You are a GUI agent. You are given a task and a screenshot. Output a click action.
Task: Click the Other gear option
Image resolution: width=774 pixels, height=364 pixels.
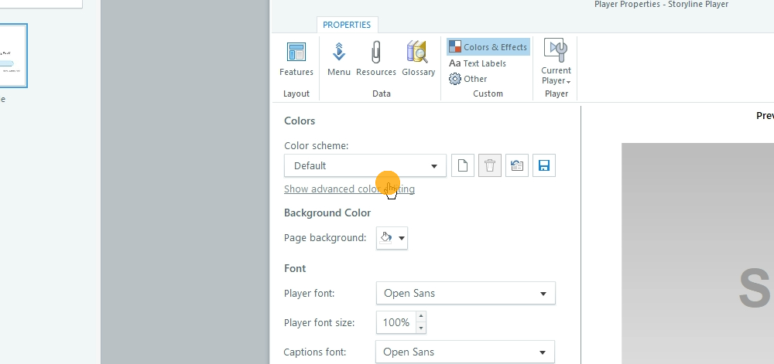[468, 79]
